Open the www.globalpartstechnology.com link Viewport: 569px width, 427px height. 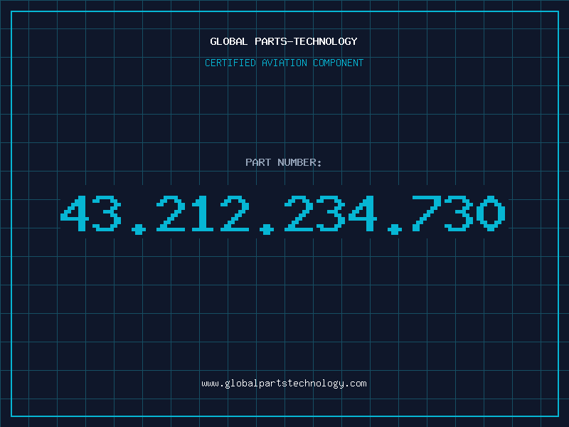(284, 384)
